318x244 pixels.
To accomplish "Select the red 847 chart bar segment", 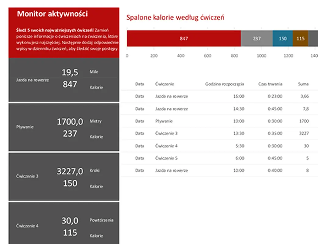I will (x=184, y=38).
